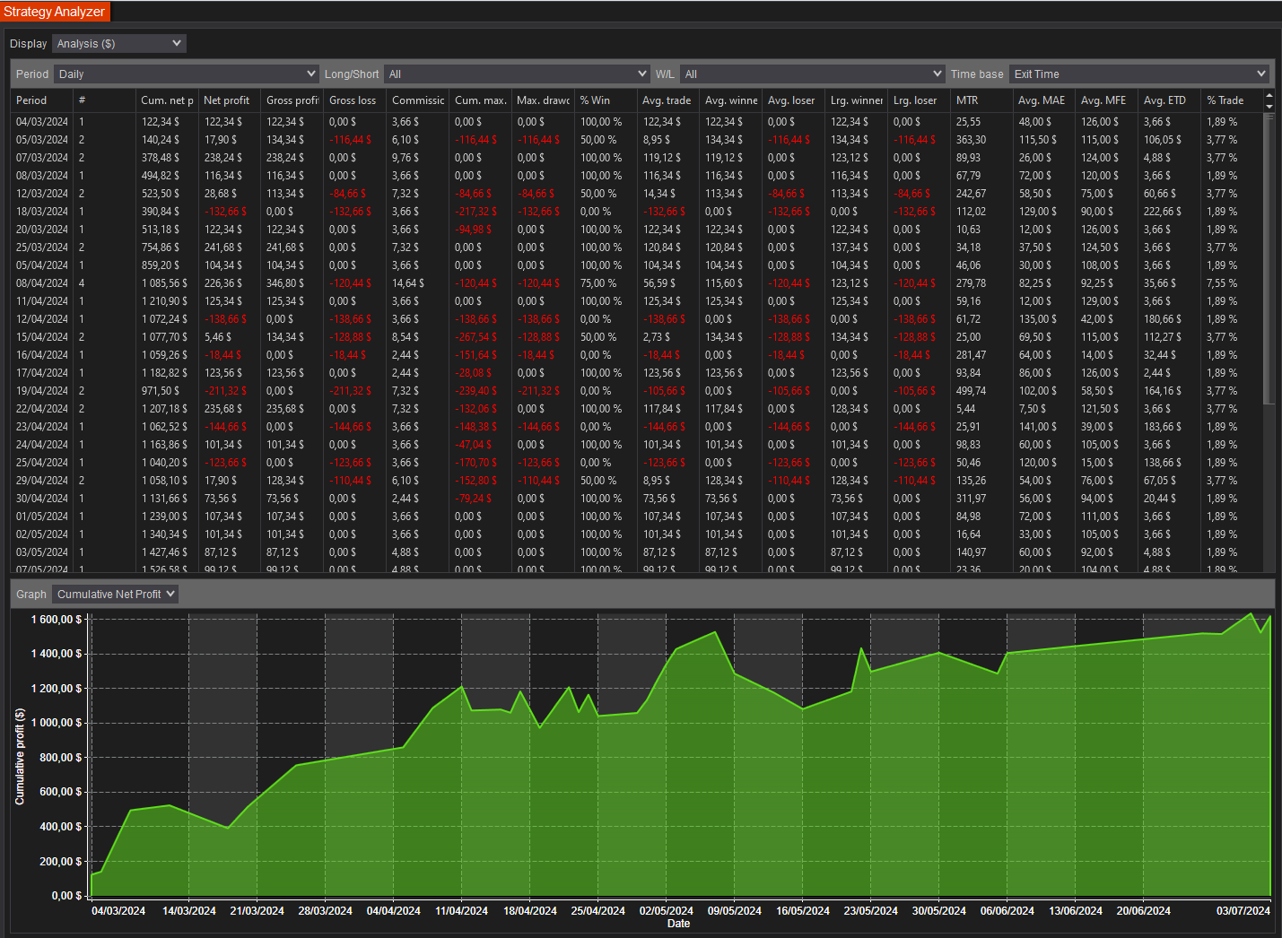The height and width of the screenshot is (938, 1282).
Task: Sort by the Avg. MAE column header
Action: tap(1043, 100)
